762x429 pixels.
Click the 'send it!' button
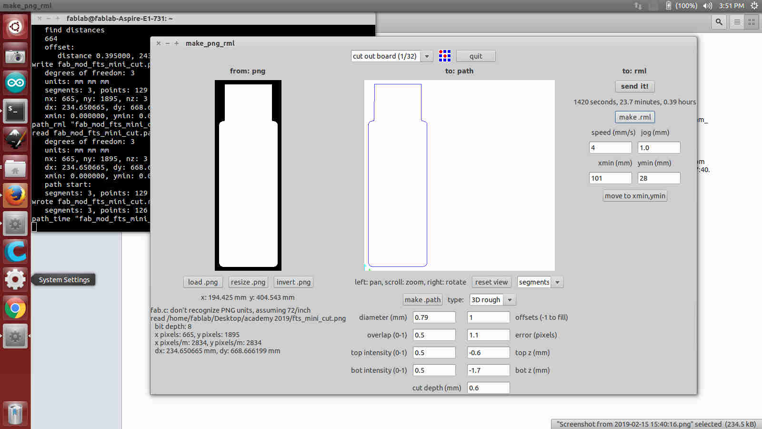[x=634, y=86]
